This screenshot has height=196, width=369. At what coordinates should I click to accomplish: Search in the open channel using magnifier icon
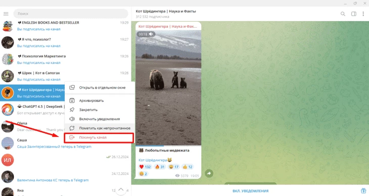(343, 14)
